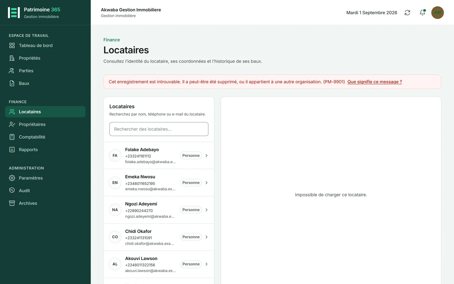Select Locataires in the sidebar

[x=45, y=112]
